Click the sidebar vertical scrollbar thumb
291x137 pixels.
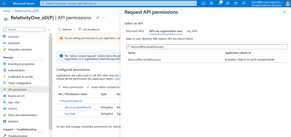50,83
